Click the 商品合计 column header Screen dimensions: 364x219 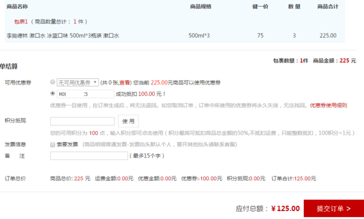[328, 7]
